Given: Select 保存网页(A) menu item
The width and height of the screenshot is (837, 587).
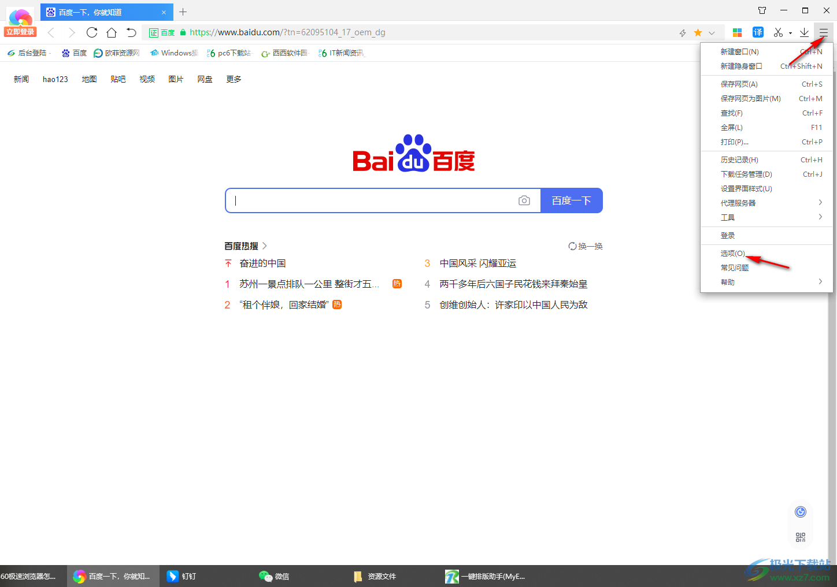Looking at the screenshot, I should (x=766, y=84).
